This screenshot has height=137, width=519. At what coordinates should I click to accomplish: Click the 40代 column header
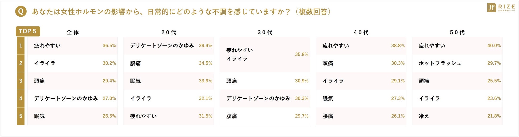pyautogui.click(x=361, y=32)
